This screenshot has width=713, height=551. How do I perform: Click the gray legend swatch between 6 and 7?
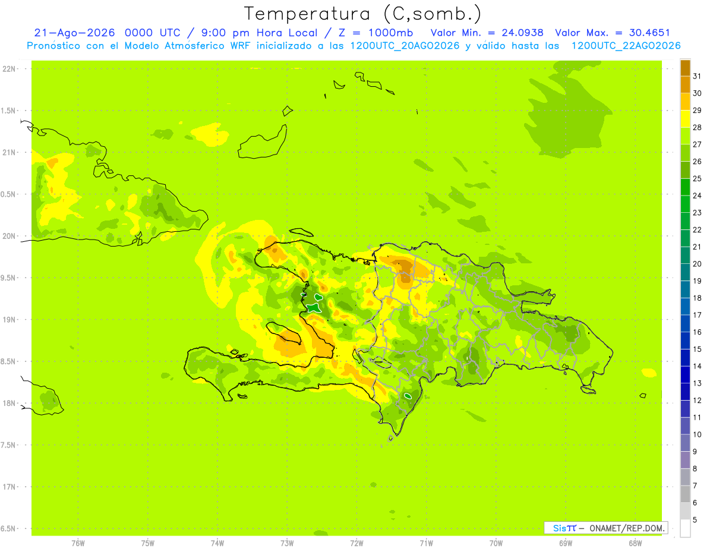[x=685, y=494]
